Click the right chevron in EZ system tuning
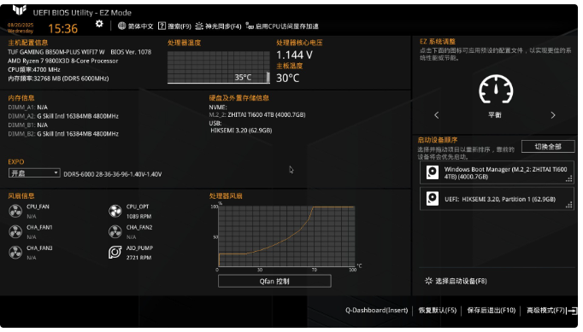Screen dimensions: 583x332 553,115
